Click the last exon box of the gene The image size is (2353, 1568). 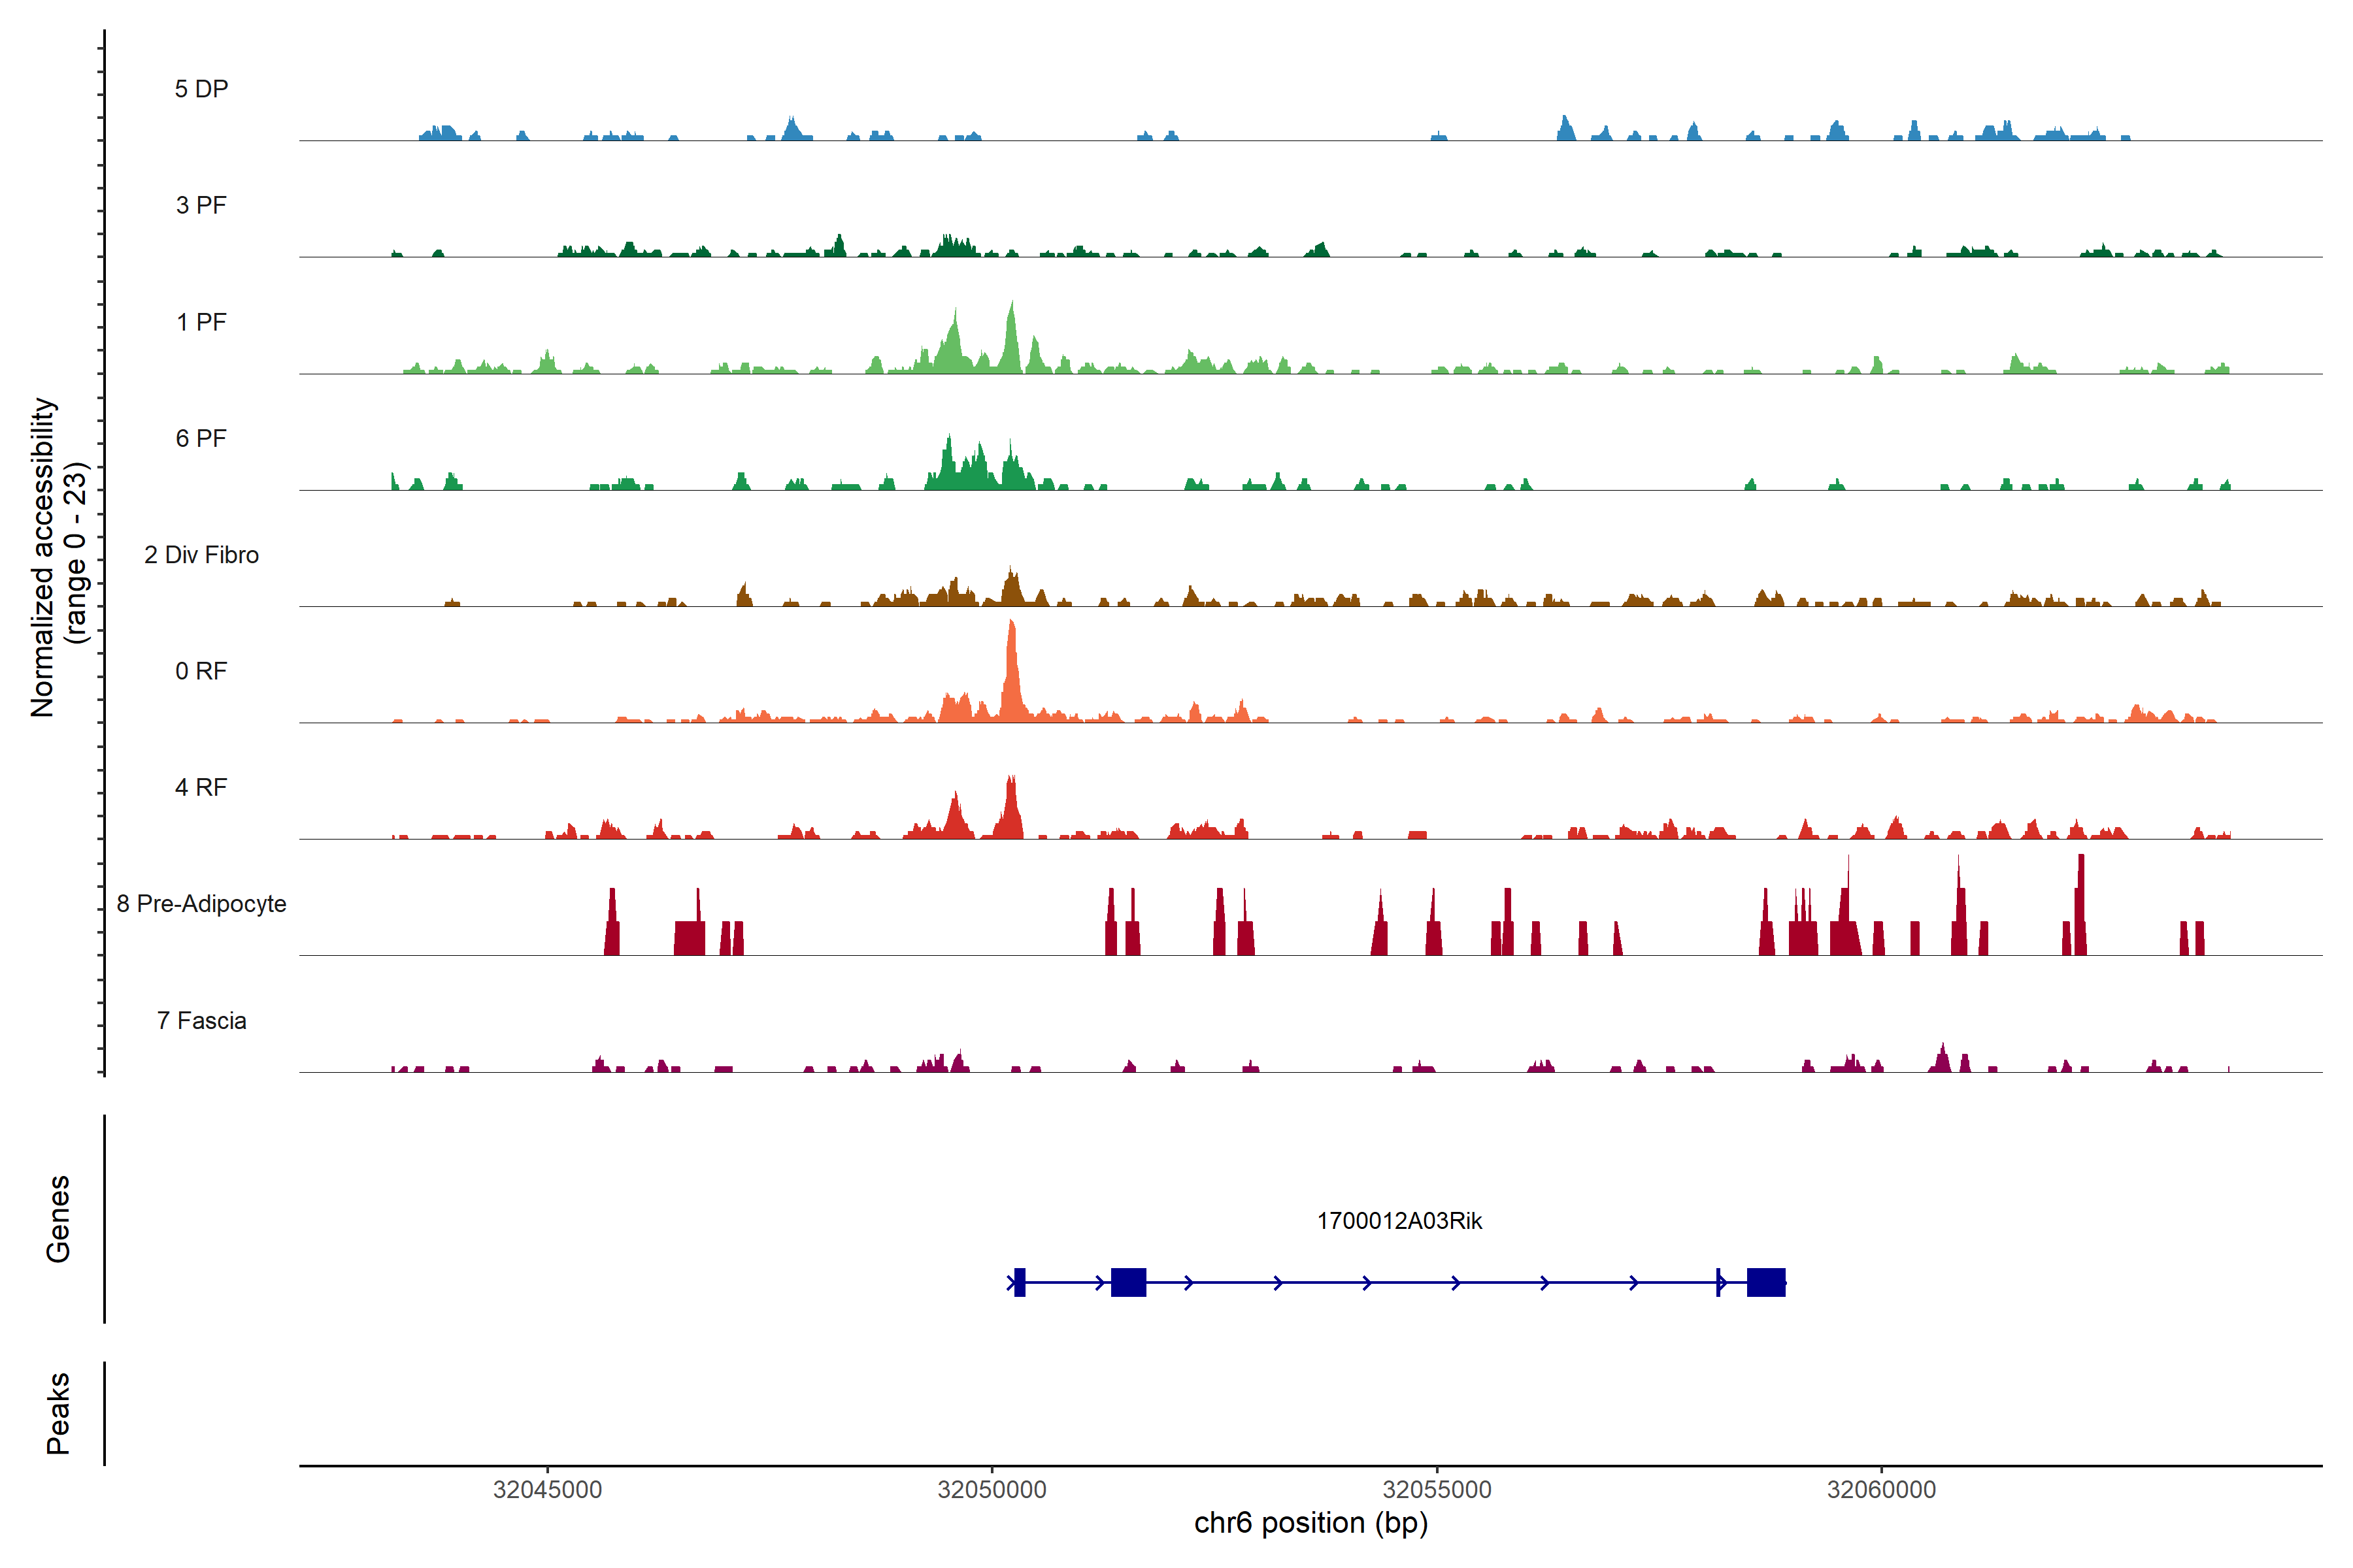[x=1766, y=1282]
